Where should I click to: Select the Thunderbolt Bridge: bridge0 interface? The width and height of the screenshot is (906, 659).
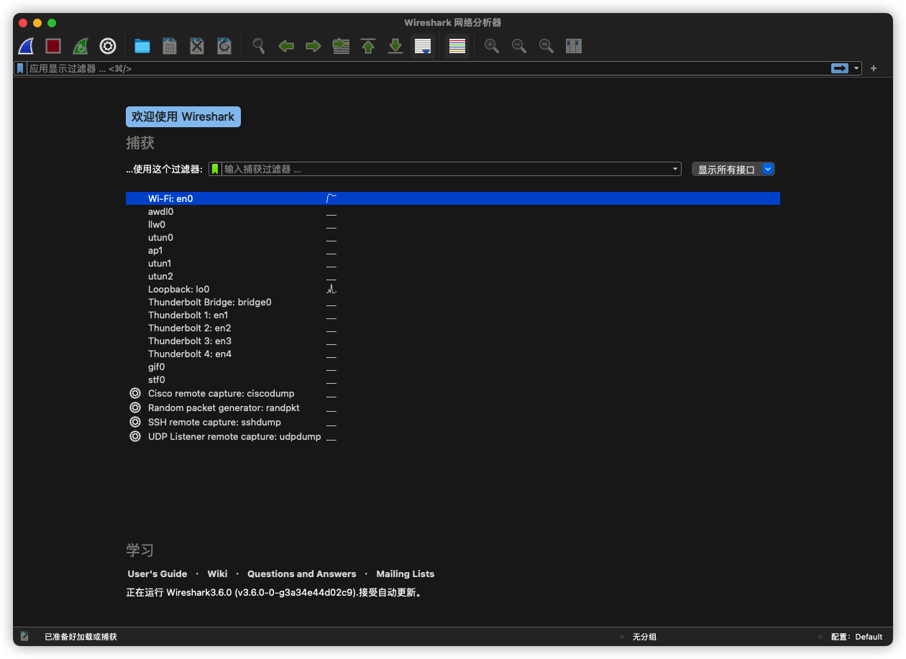click(x=209, y=303)
